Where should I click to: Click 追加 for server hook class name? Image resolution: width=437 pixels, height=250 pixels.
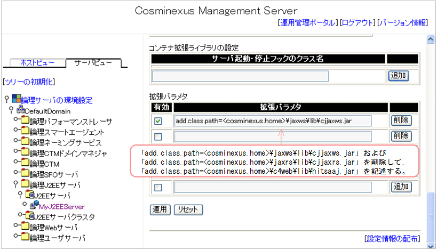[x=399, y=76]
